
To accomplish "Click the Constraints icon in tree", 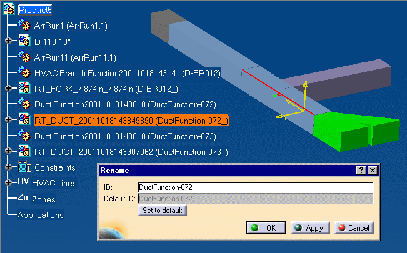I will click(x=24, y=167).
